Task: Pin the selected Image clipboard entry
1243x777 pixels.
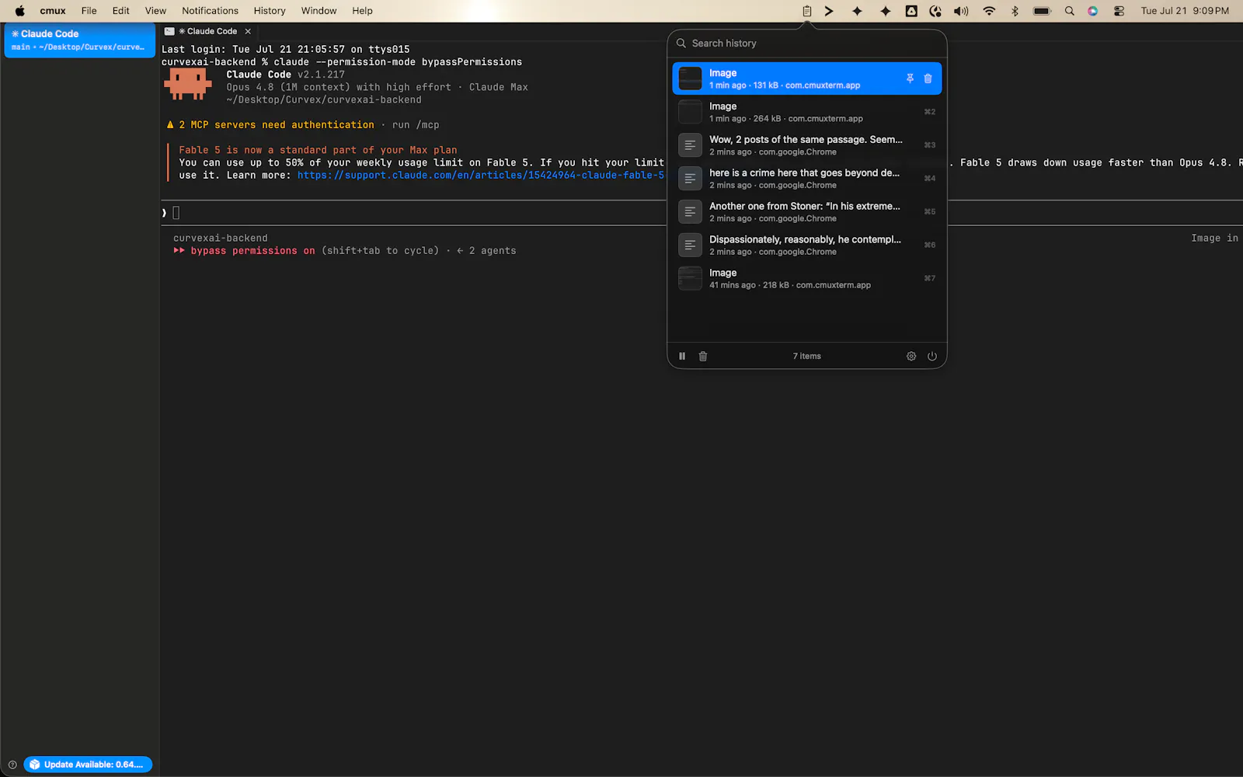Action: pos(910,78)
